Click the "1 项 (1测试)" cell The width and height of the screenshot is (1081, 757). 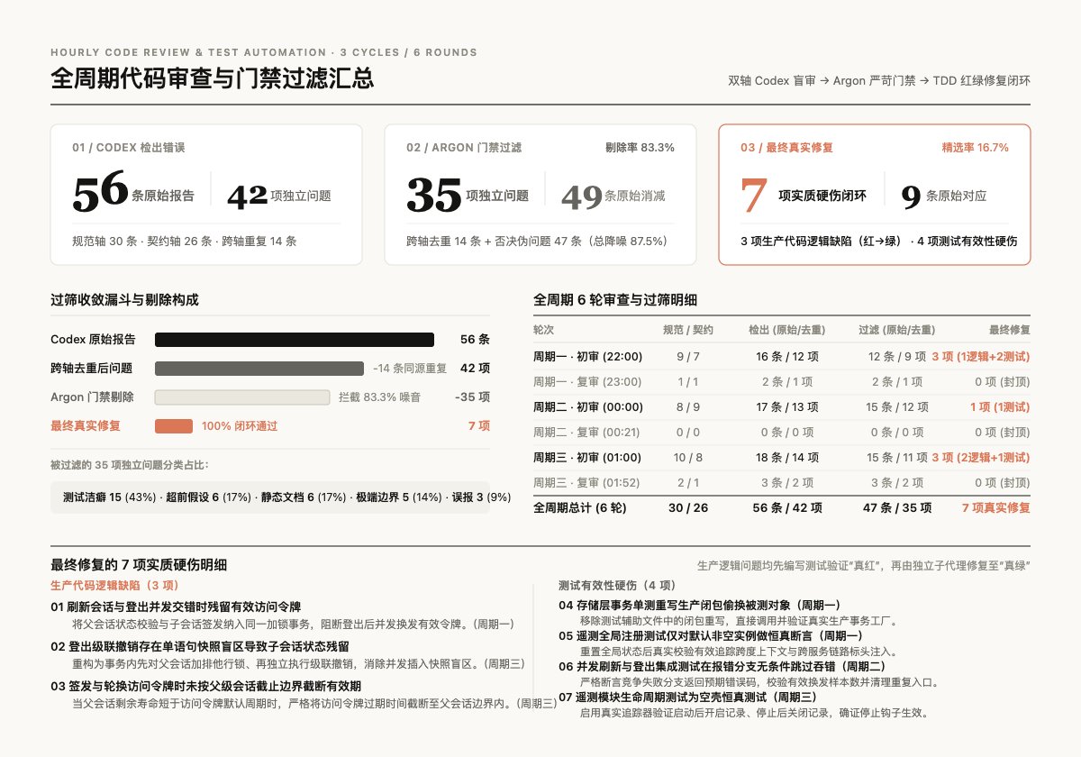(x=1000, y=407)
